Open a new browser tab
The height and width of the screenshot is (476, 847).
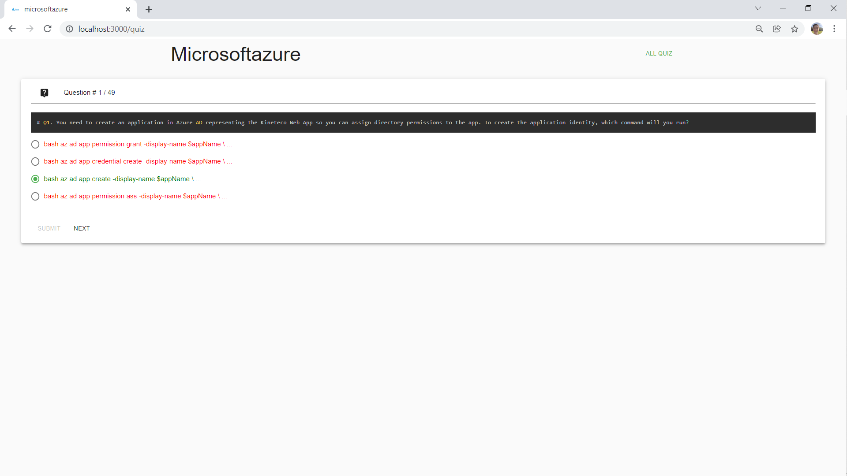(149, 9)
